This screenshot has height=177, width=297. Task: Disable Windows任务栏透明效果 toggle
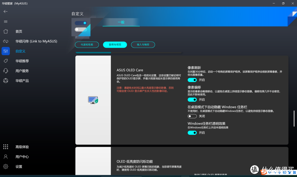[192, 133]
